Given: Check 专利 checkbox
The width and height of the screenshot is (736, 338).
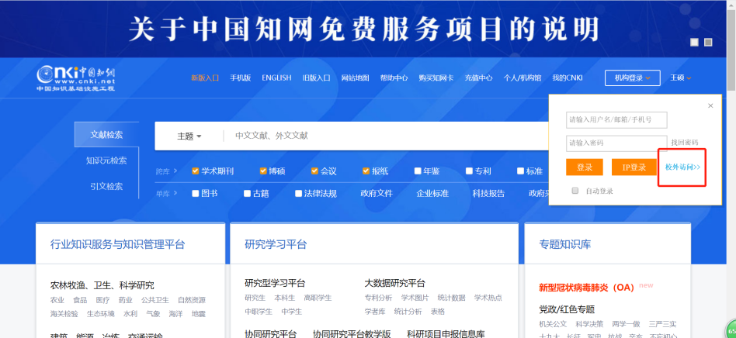Looking at the screenshot, I should tap(470, 171).
